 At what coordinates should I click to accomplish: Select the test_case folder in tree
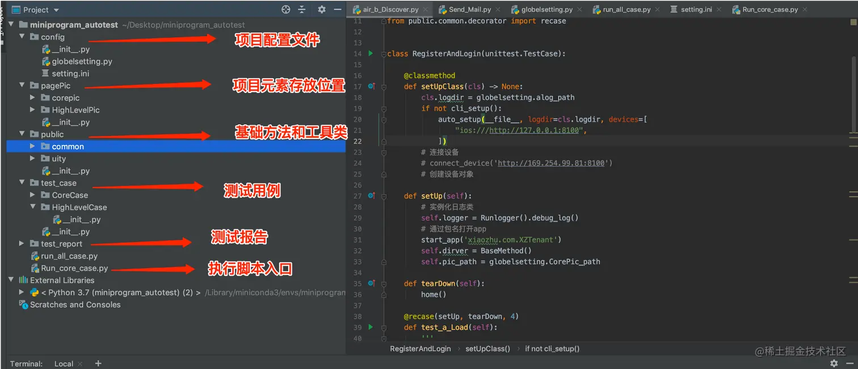coord(58,183)
